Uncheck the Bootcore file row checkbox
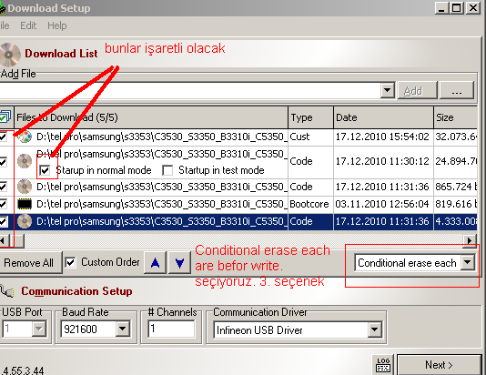Image resolution: width=486 pixels, height=375 pixels. (3, 204)
